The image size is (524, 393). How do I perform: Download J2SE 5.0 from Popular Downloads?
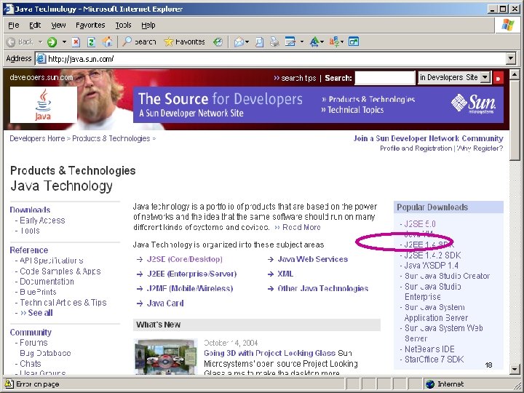pos(420,224)
